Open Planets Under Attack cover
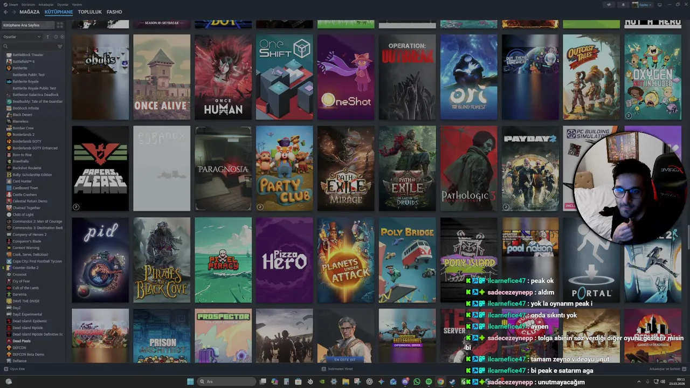 pyautogui.click(x=346, y=260)
